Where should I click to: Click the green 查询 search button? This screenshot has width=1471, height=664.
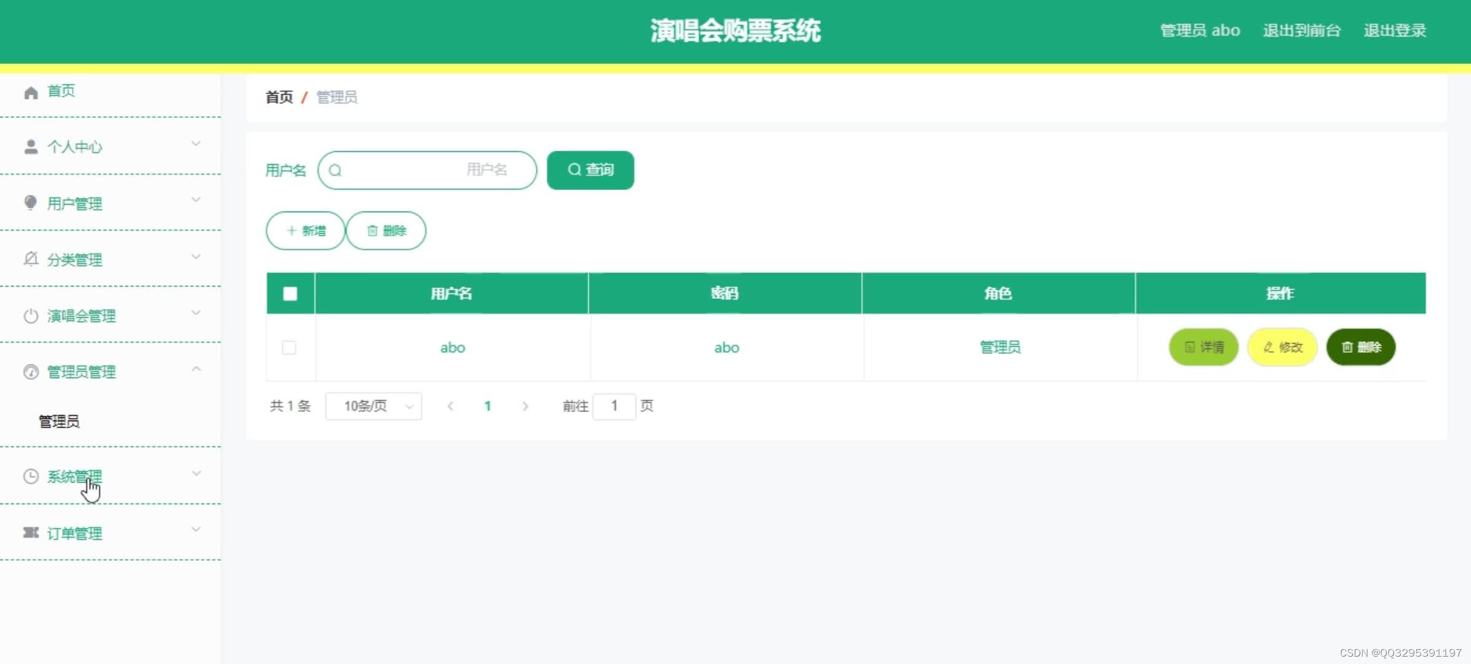point(590,170)
